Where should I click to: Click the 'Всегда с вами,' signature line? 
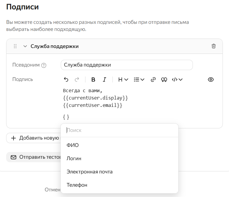[x=82, y=91]
